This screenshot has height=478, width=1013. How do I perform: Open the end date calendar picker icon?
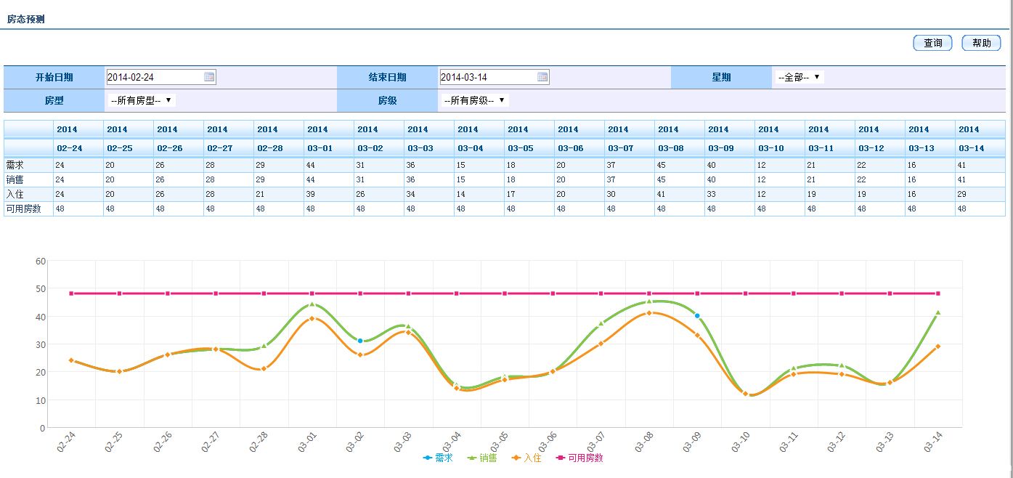pyautogui.click(x=542, y=77)
